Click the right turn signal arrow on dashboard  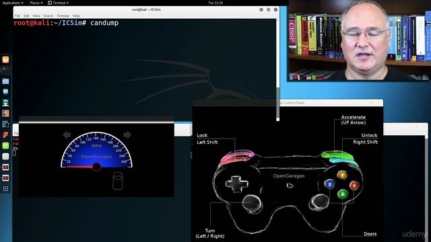point(127,134)
